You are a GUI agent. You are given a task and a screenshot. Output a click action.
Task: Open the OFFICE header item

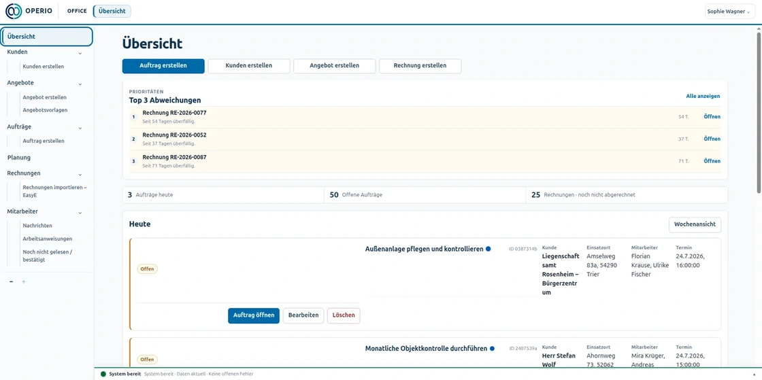pos(77,11)
